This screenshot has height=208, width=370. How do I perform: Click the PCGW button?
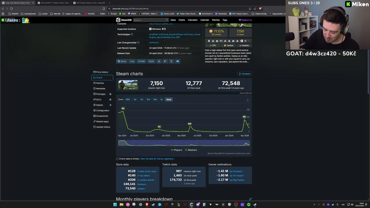point(141,61)
